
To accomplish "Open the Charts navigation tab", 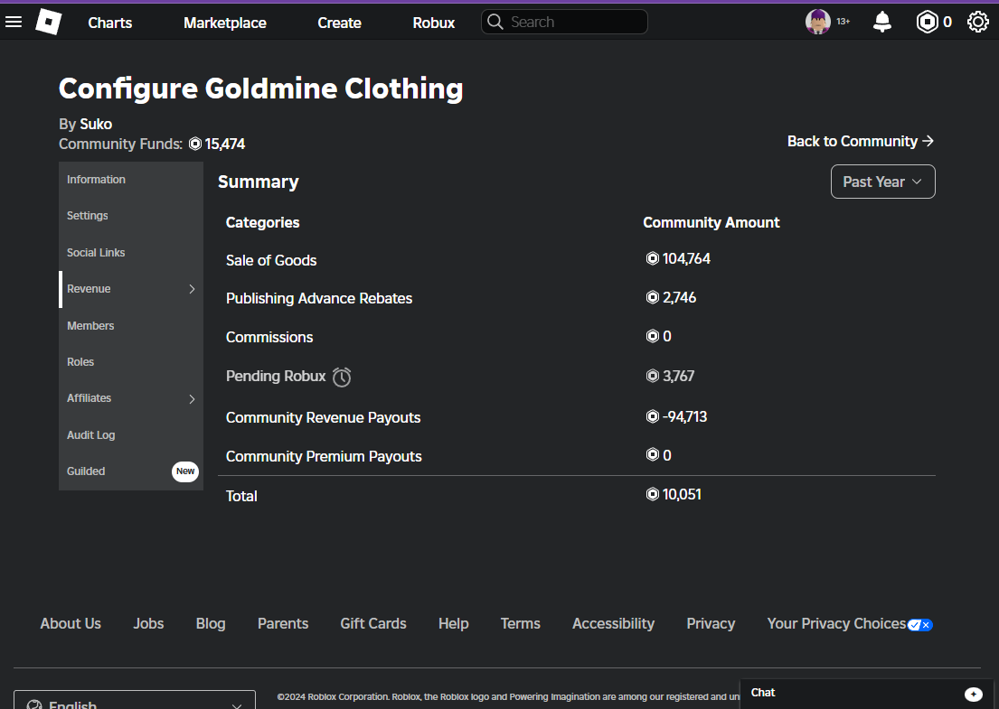I will (110, 23).
